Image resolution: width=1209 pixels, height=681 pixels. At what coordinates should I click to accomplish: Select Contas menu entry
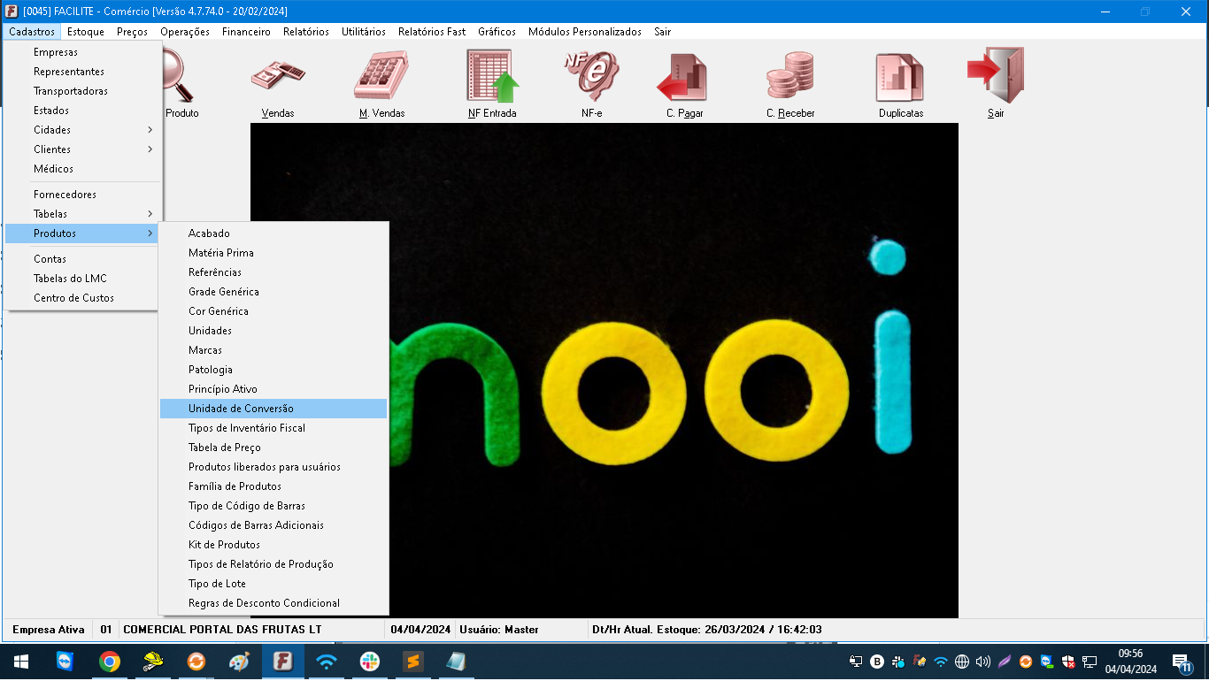pyautogui.click(x=84, y=259)
